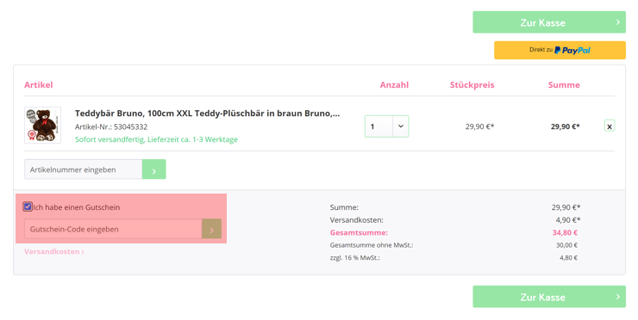This screenshot has width=638, height=320.
Task: Proceed with the bottom Zur Kasse button
Action: [549, 297]
